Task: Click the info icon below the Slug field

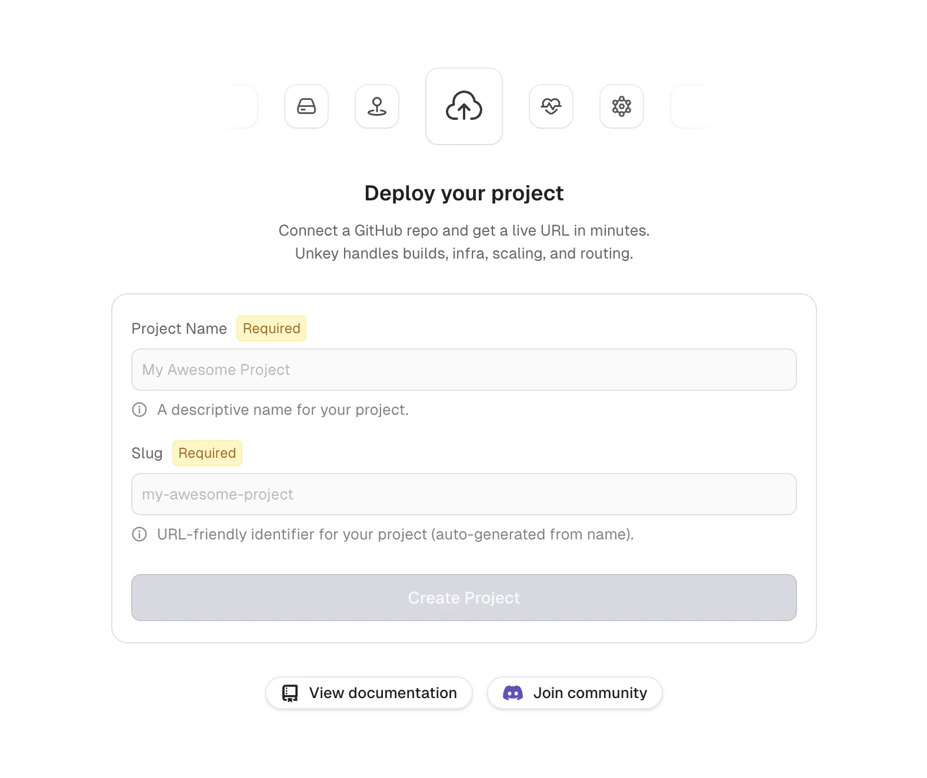Action: tap(139, 535)
